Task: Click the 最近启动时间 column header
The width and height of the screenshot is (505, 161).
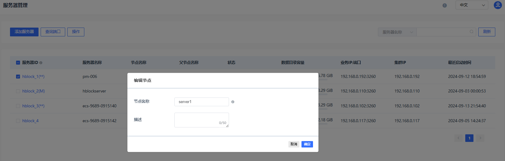Action: click(x=460, y=62)
